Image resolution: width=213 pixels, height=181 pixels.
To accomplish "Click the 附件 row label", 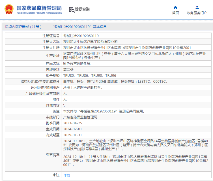I will point(56,99).
